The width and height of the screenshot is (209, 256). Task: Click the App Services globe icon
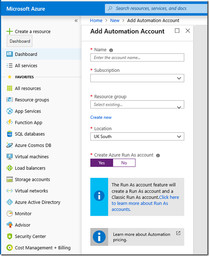coord(10,111)
